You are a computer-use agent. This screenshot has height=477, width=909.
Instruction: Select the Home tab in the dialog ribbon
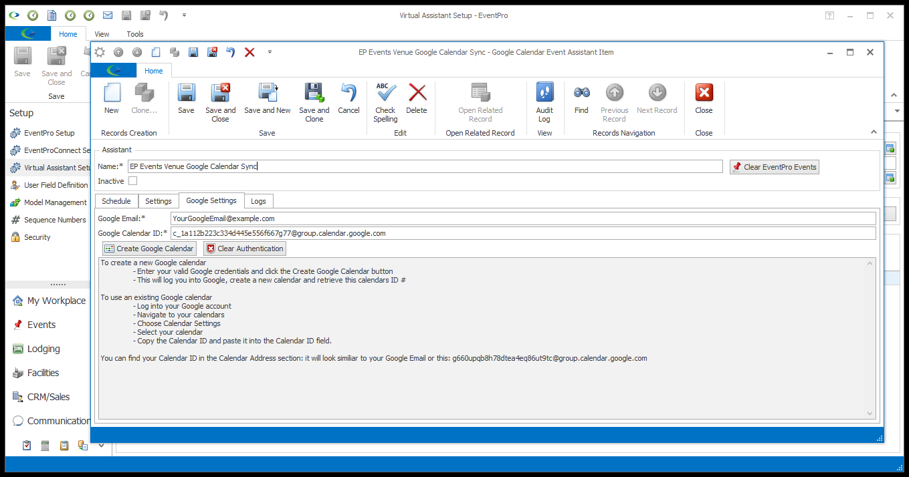pos(154,71)
